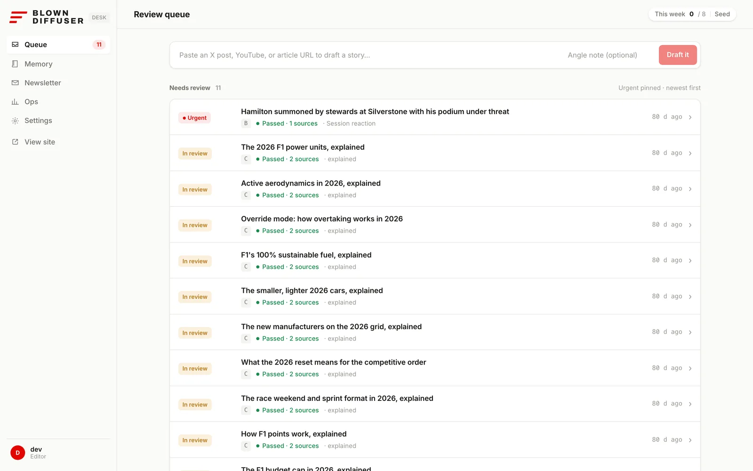Click the C grade badge on Override mode story
This screenshot has width=753, height=471.
(246, 231)
